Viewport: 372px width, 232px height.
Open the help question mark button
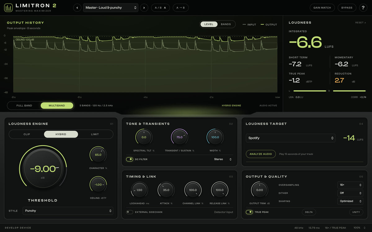click(x=363, y=8)
